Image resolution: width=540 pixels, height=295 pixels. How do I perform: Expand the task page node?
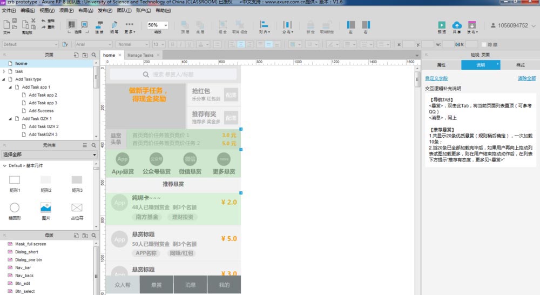pos(4,71)
